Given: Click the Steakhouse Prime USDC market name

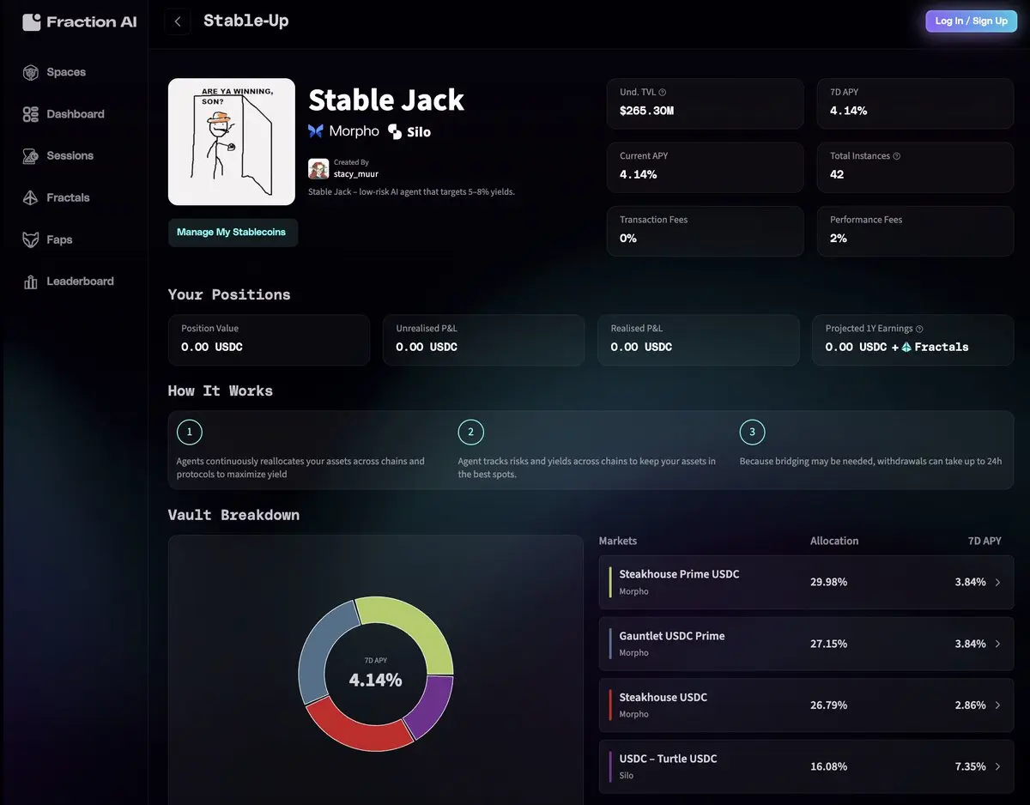Looking at the screenshot, I should [679, 574].
